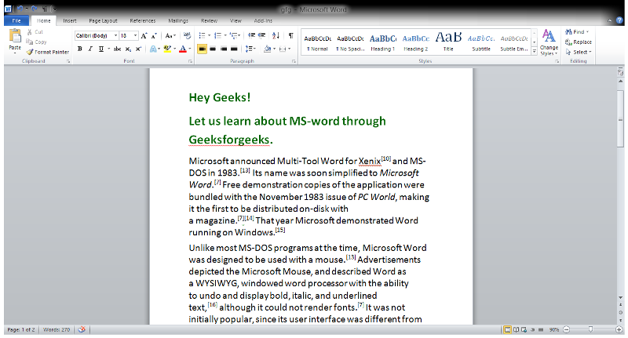Click the Clear Formatting icon

187,36
